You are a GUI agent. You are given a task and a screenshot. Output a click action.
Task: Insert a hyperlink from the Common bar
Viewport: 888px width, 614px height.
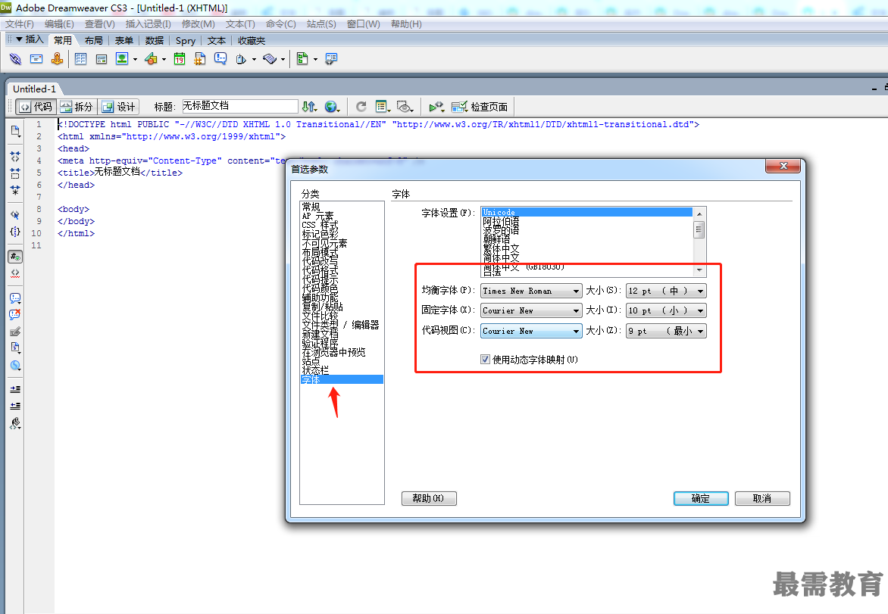pos(15,59)
